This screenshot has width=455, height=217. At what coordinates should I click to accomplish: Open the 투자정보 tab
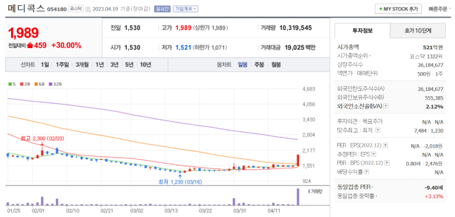(x=362, y=30)
